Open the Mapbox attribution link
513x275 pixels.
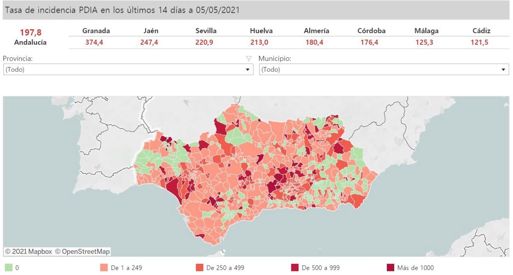(x=29, y=252)
